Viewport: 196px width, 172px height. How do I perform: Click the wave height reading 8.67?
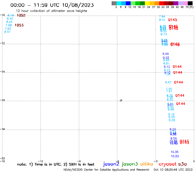point(168,82)
